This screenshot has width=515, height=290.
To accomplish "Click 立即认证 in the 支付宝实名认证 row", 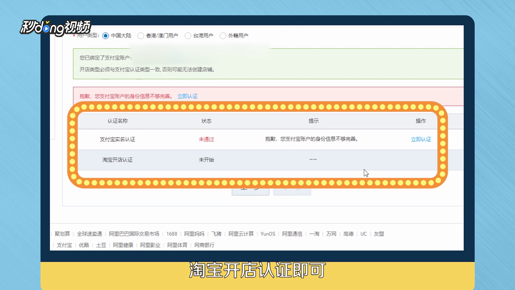I will (421, 139).
